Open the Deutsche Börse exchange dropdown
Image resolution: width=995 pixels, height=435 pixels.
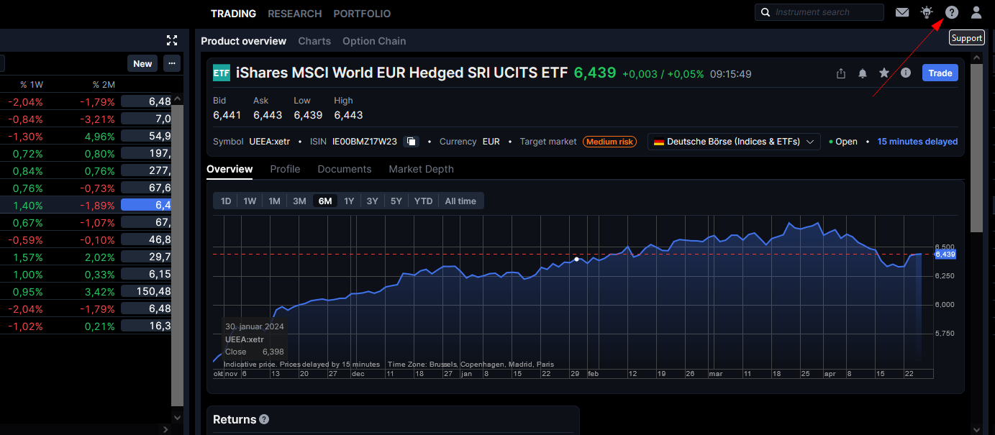(x=733, y=142)
